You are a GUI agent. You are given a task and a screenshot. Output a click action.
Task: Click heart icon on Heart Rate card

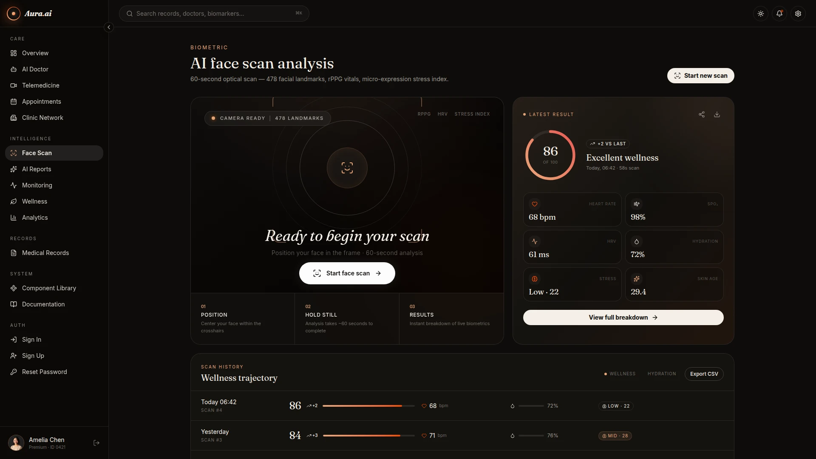[x=535, y=204]
